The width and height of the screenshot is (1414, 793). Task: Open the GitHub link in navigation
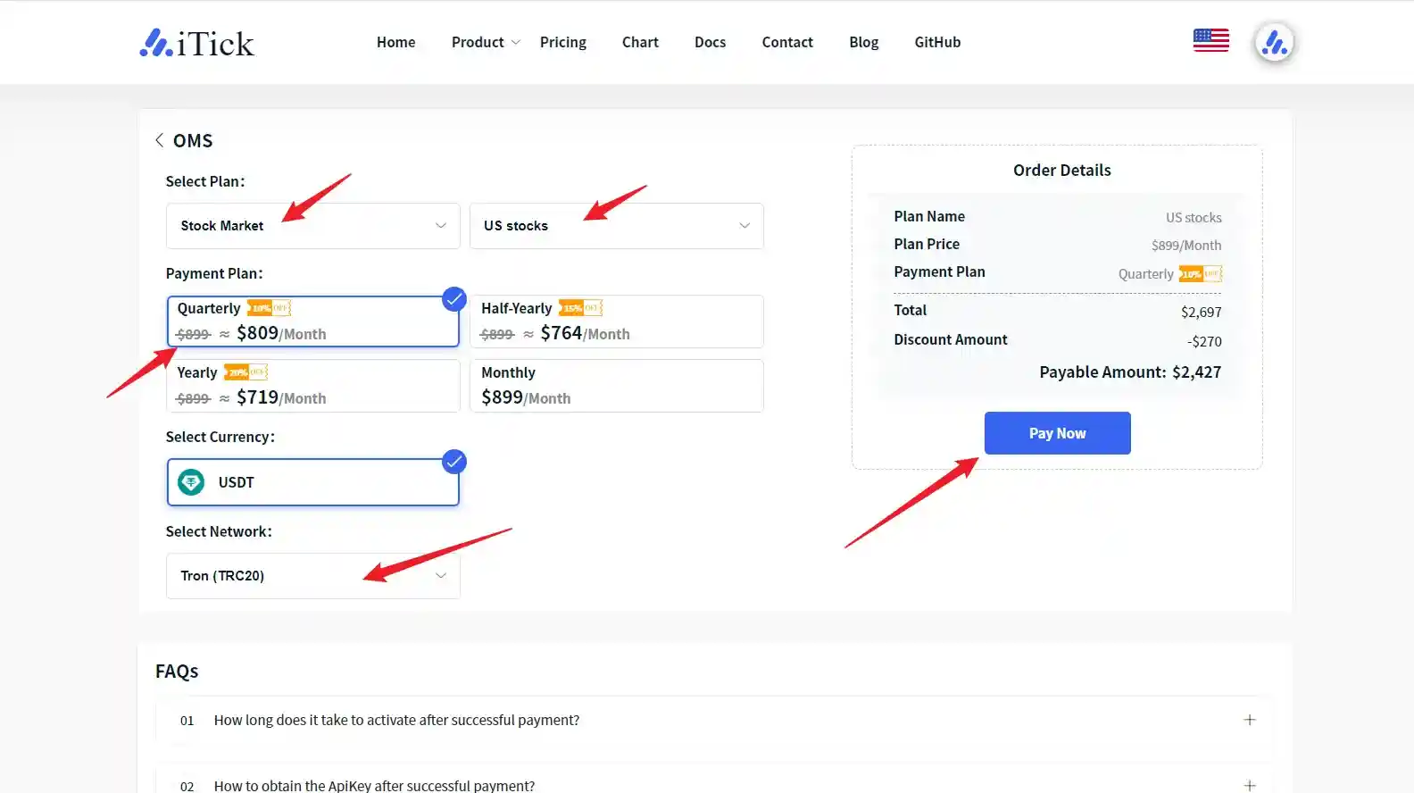tap(937, 42)
